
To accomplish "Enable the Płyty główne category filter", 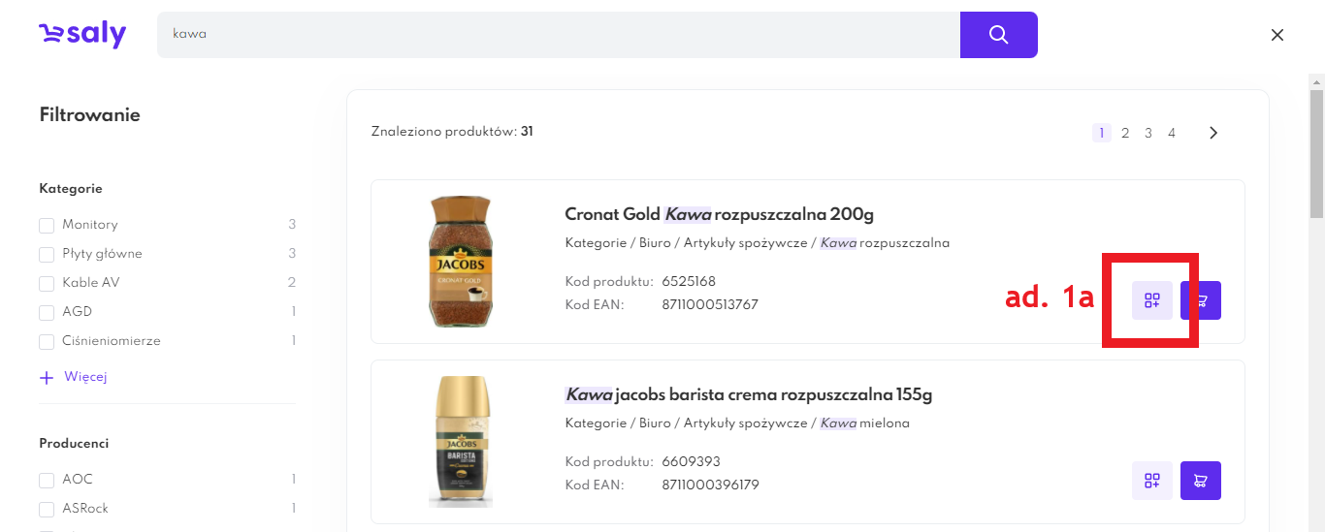I will pyautogui.click(x=47, y=254).
